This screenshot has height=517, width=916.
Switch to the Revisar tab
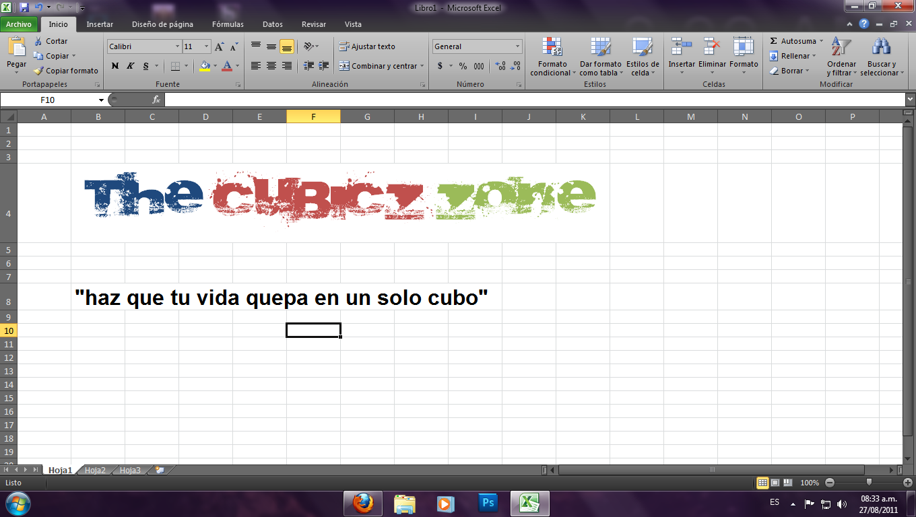[x=314, y=24]
